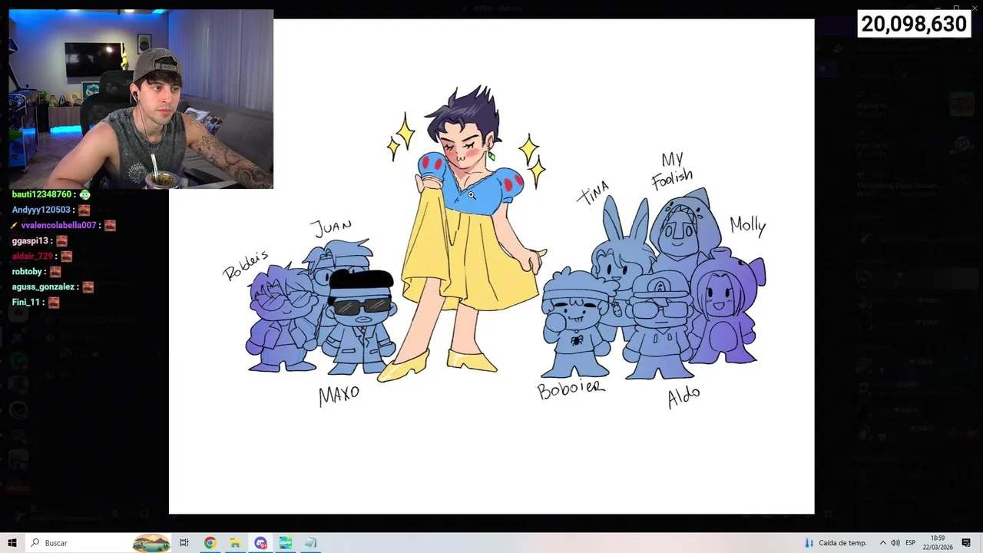The image size is (983, 553).
Task: Click the 20,098,630 counter overlay
Action: [x=914, y=24]
